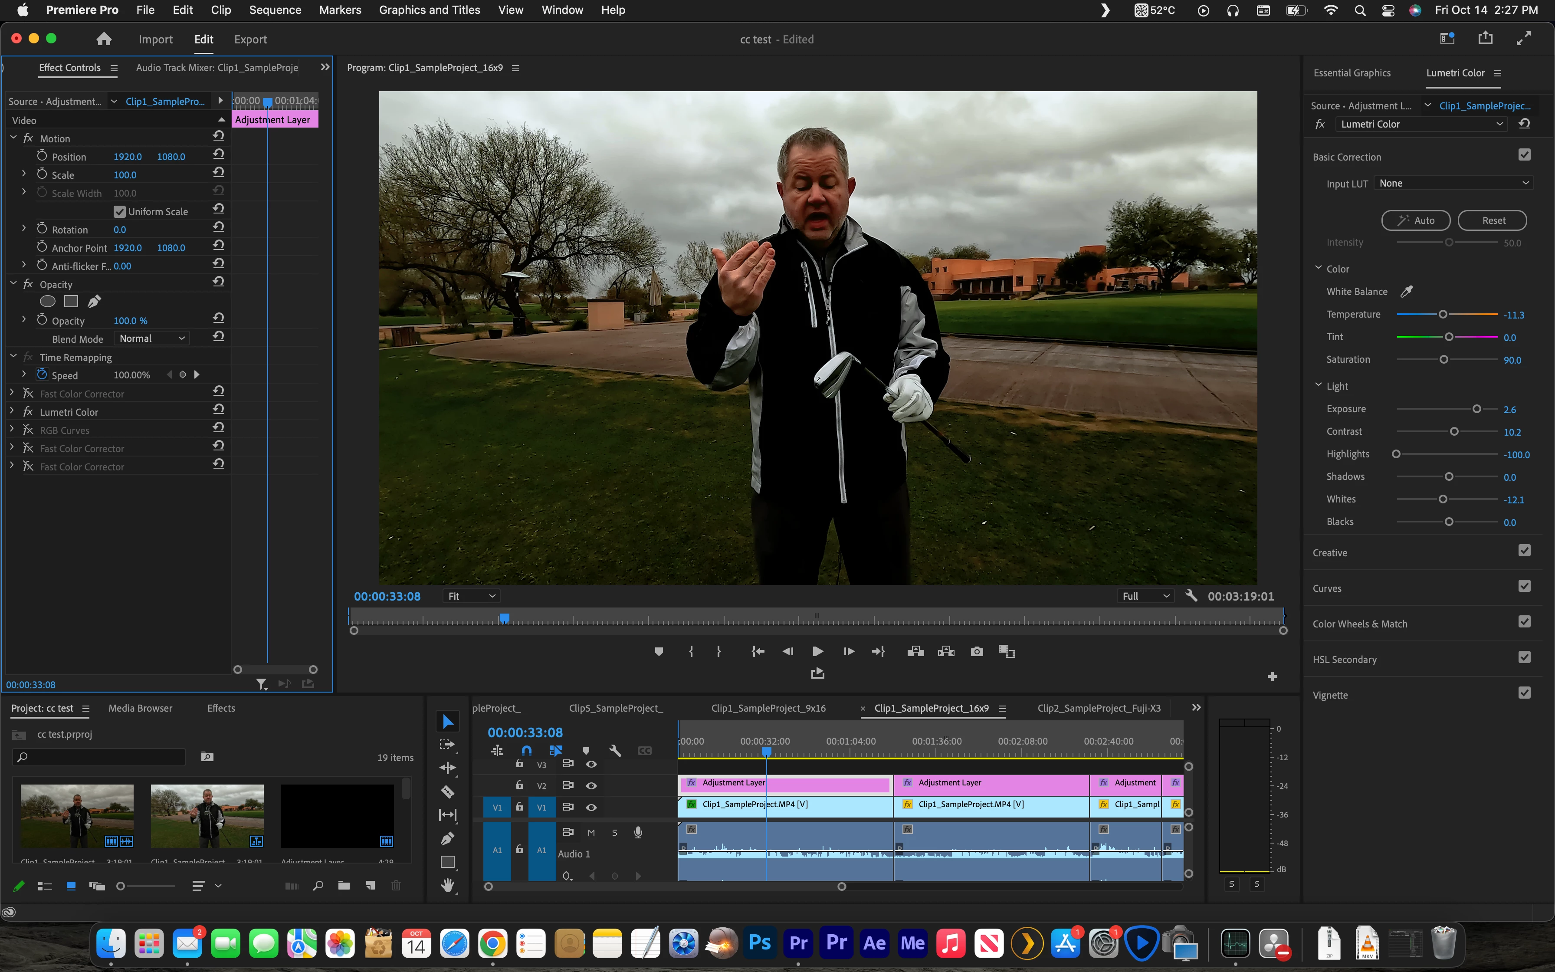Viewport: 1555px width, 972px height.
Task: Switch to the Media Browser tab
Action: point(140,708)
